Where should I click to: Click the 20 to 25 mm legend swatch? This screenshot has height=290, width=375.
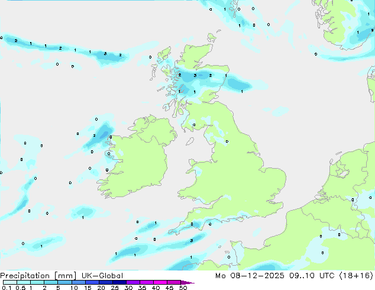[x=106, y=282]
